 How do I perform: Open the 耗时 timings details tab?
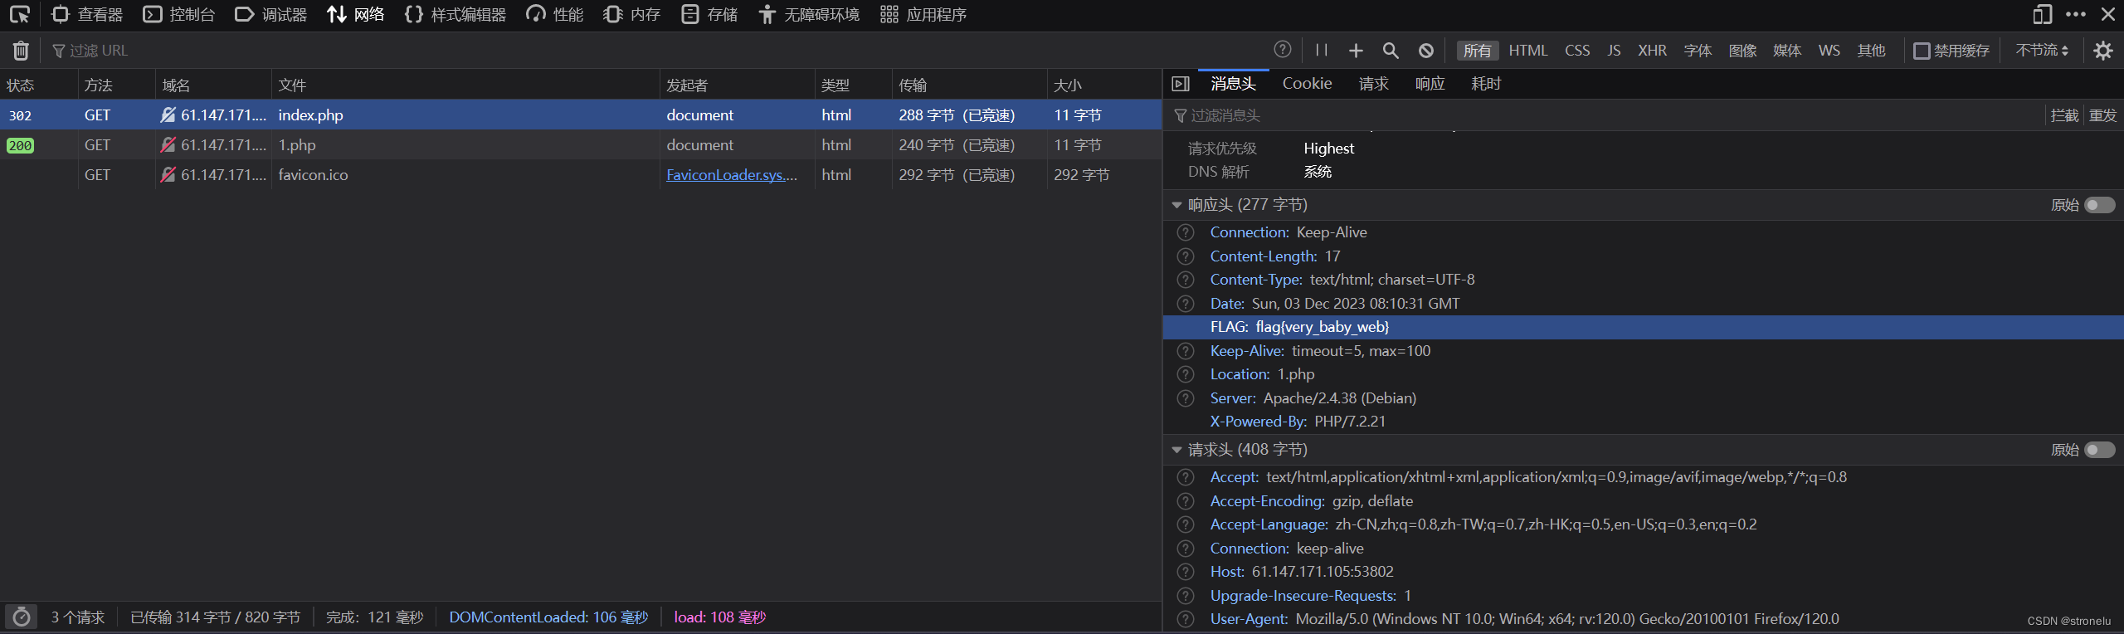[x=1486, y=84]
